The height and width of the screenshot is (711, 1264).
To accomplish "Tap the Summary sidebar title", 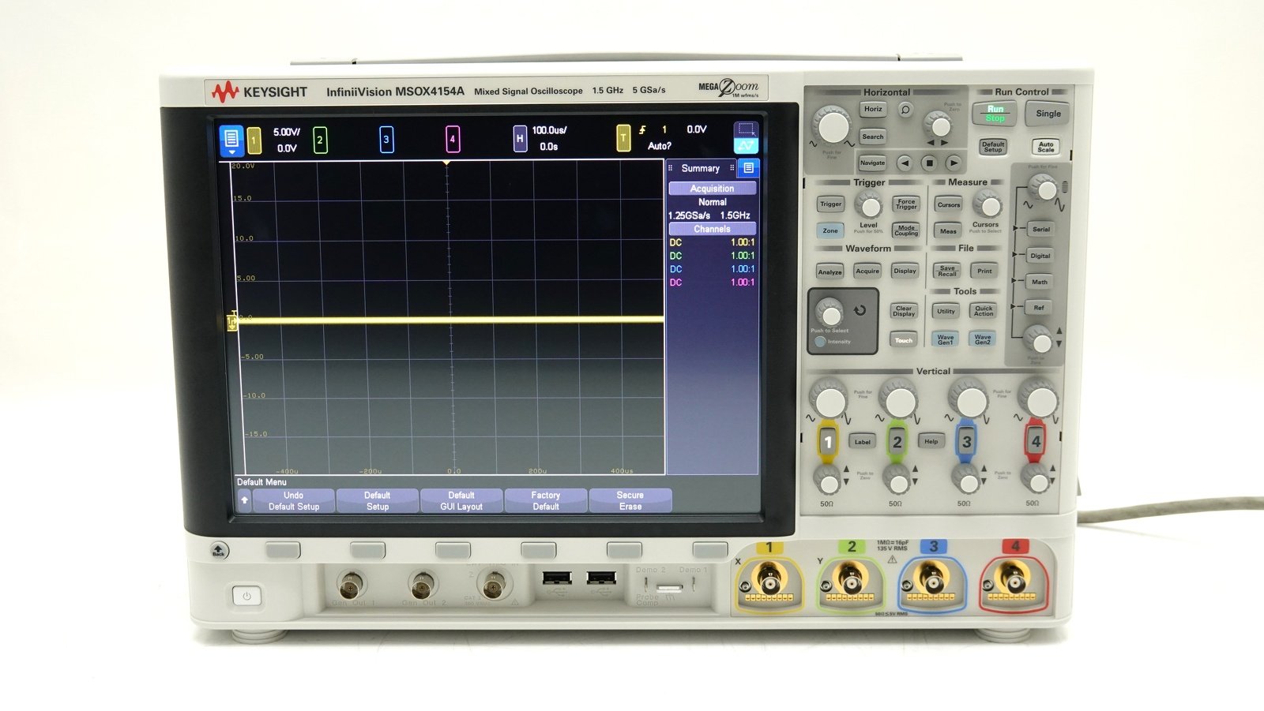I will [701, 169].
